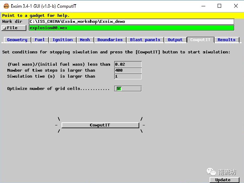Toggle the Optimize number of grid cells checkbox
Image resolution: width=244 pixels, height=183 pixels.
[x=119, y=89]
